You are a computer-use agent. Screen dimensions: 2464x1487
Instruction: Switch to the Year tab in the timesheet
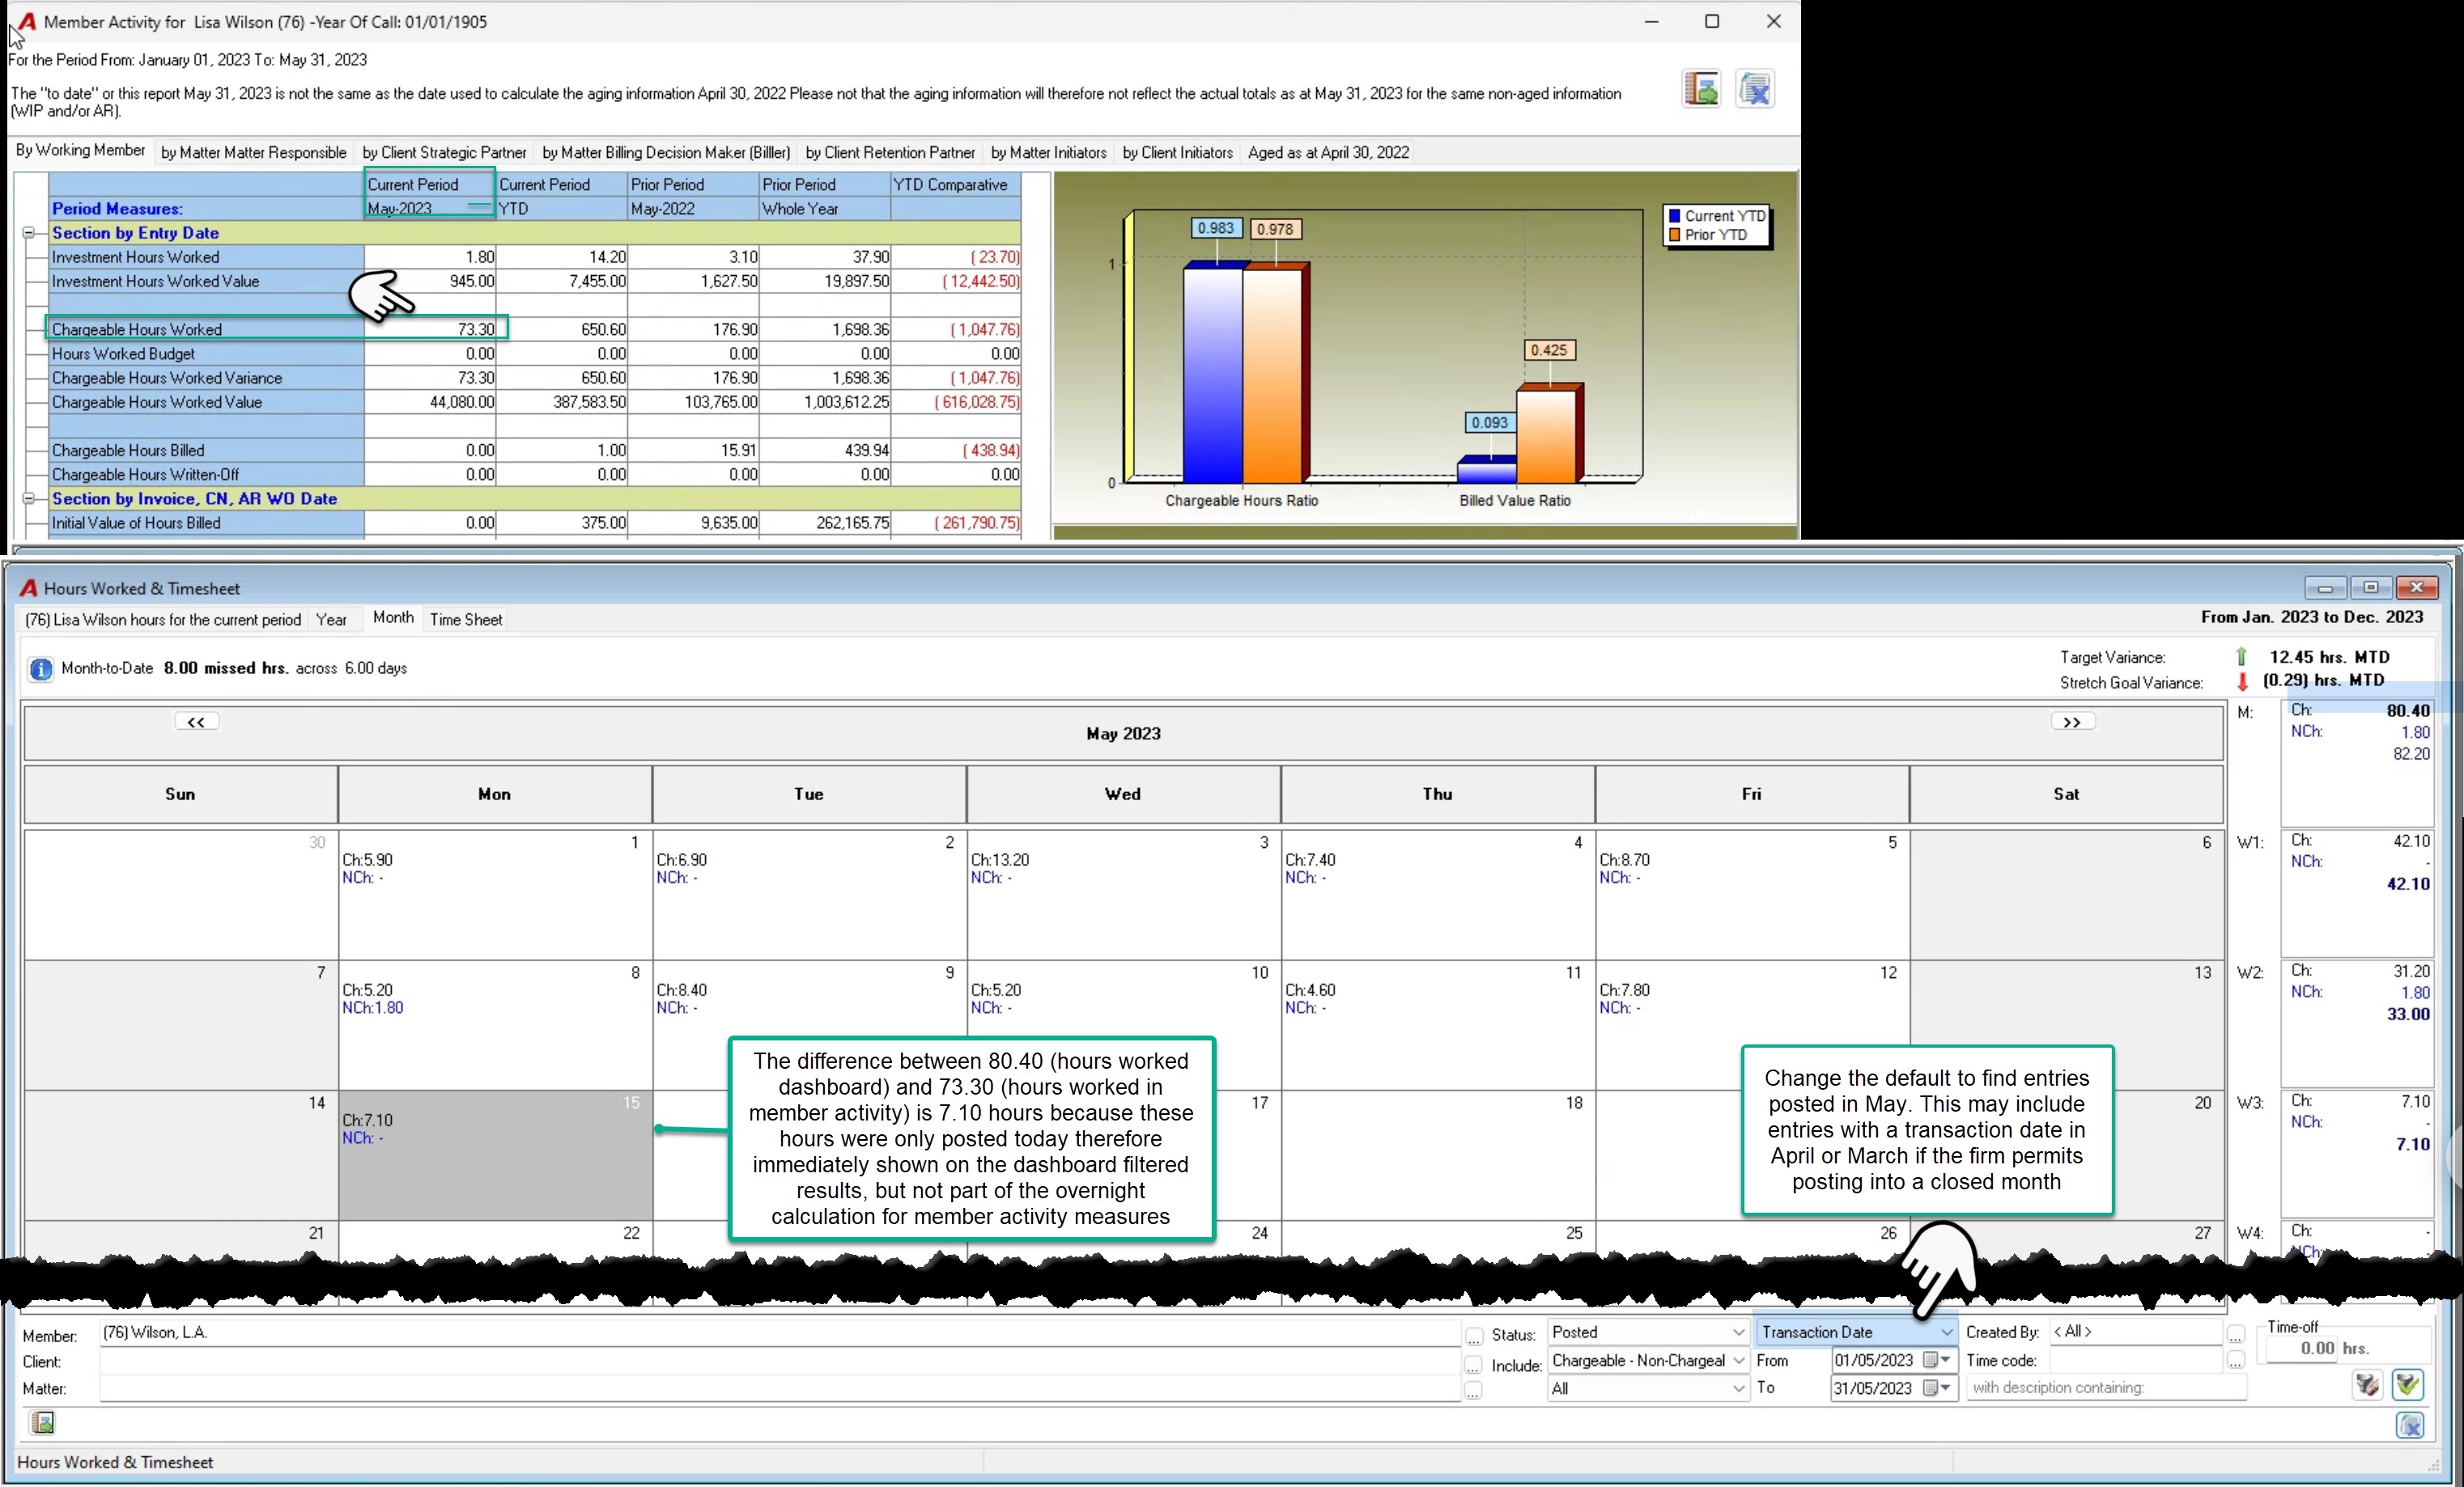pos(331,620)
